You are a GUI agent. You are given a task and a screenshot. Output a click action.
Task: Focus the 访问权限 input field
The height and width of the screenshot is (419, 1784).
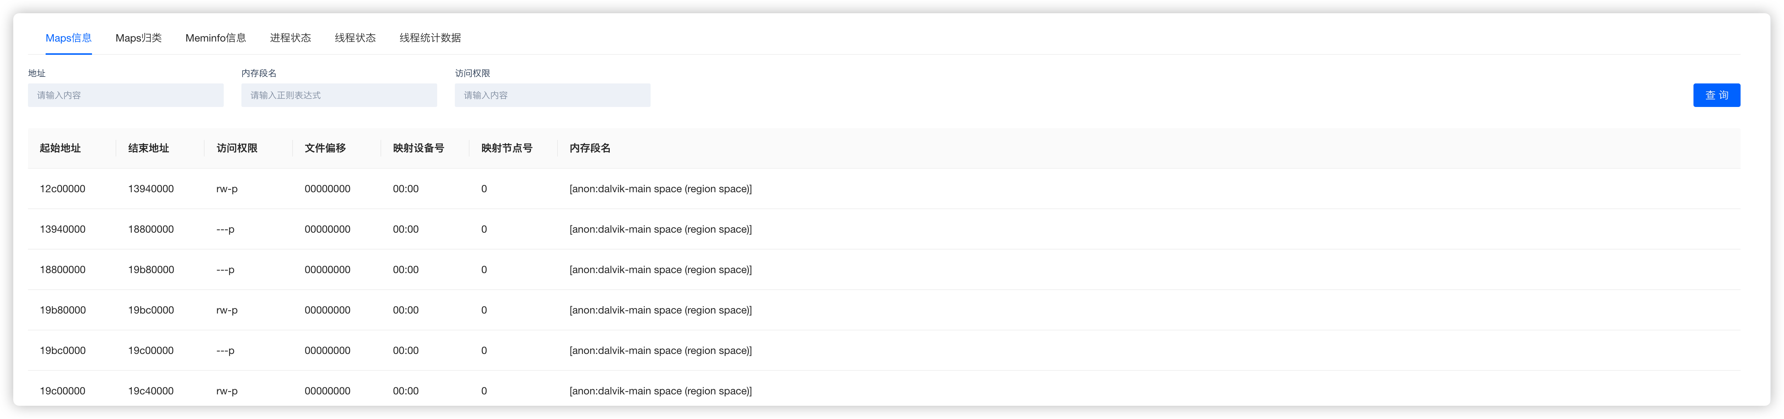(x=552, y=96)
